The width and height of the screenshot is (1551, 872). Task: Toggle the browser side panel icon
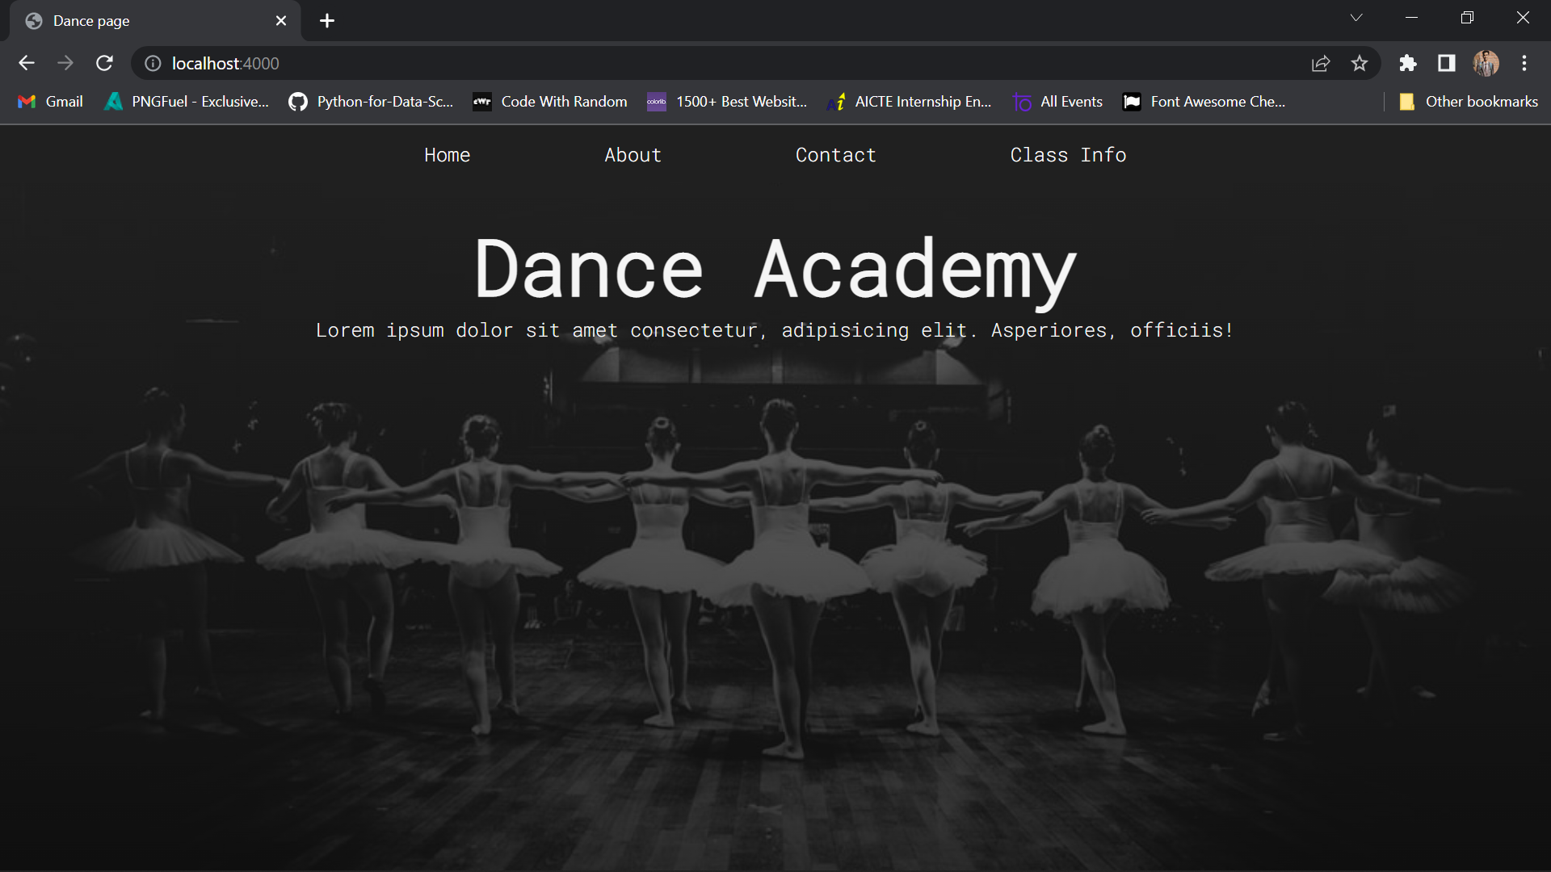tap(1447, 63)
